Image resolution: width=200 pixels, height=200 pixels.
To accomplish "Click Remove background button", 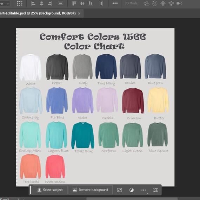I will click(x=91, y=190).
